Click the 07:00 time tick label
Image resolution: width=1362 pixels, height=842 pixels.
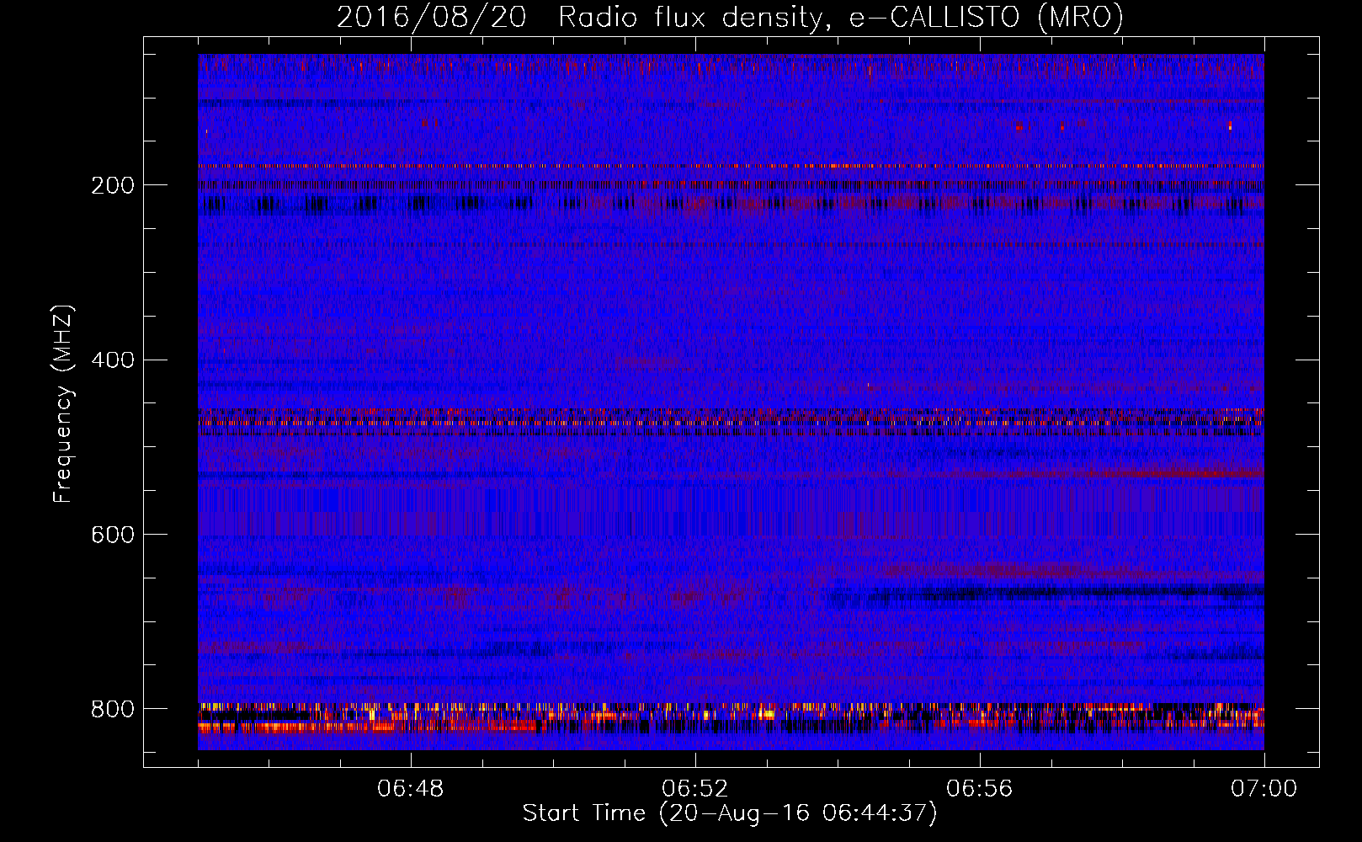click(1264, 789)
